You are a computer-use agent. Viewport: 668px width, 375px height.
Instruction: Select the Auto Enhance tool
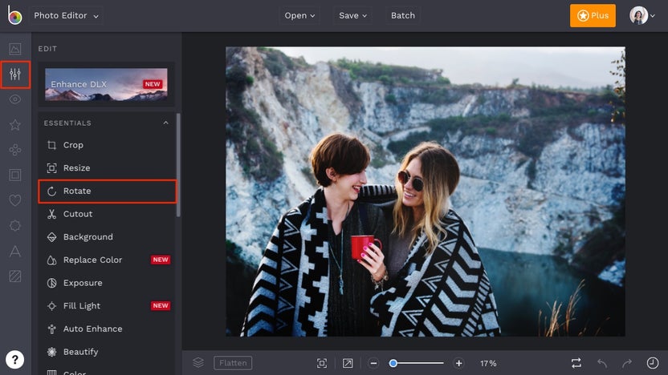coord(107,329)
